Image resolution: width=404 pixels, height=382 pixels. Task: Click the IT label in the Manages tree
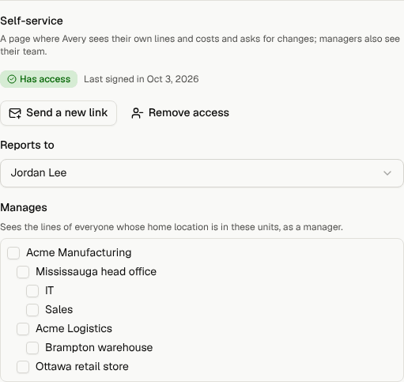(49, 290)
